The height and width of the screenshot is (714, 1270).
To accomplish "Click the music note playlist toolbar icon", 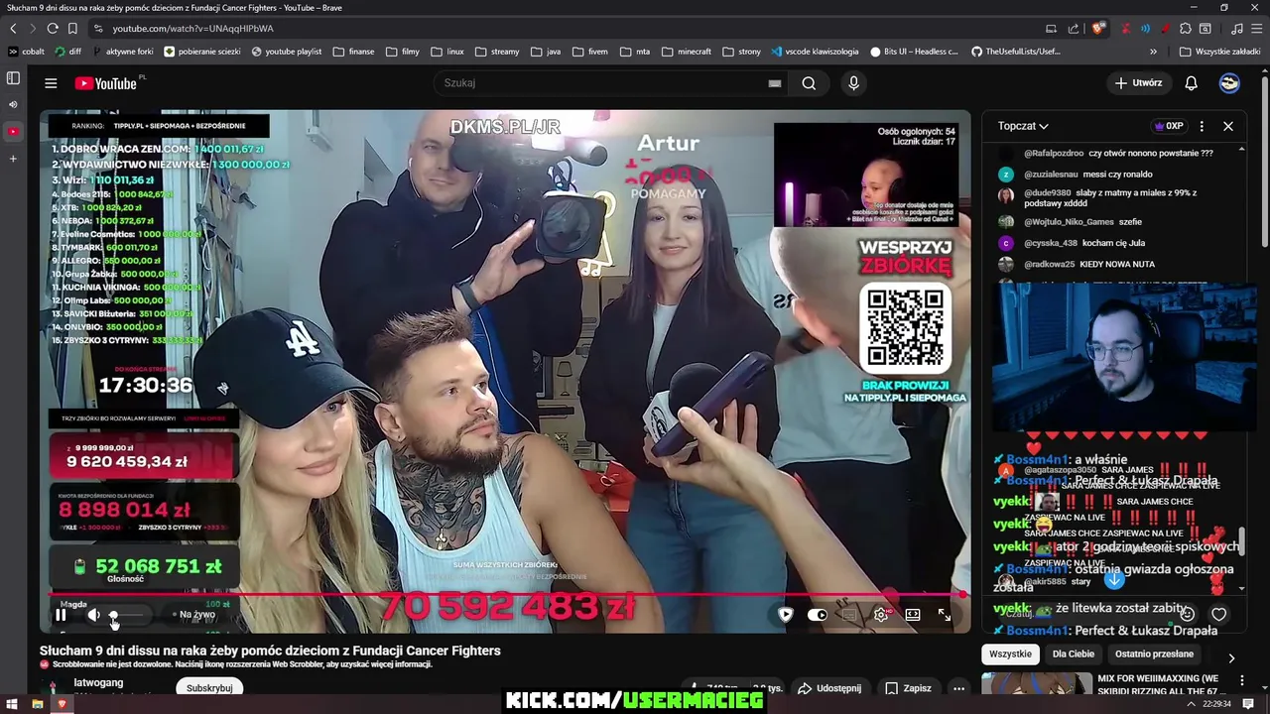I will tap(1236, 29).
